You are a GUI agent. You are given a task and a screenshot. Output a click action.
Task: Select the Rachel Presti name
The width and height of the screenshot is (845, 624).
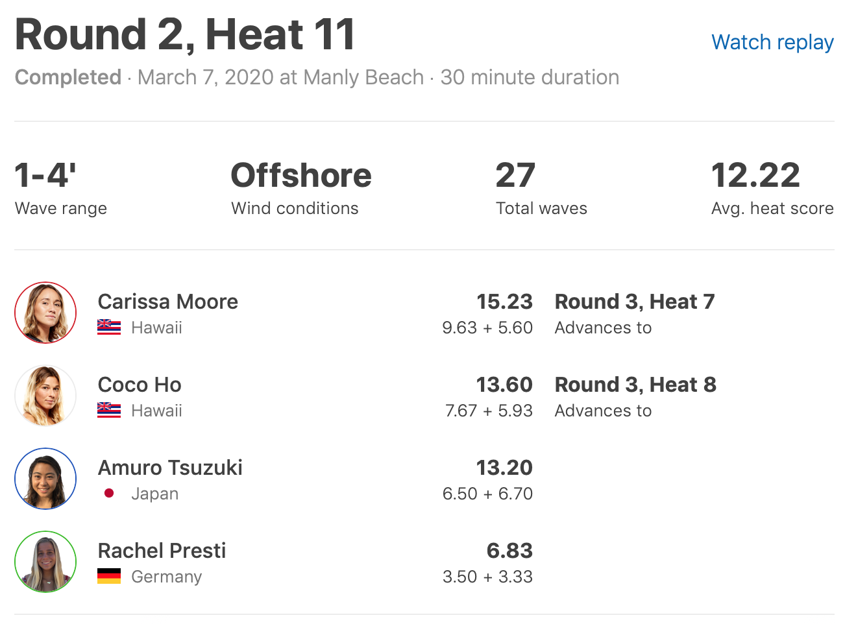point(162,551)
